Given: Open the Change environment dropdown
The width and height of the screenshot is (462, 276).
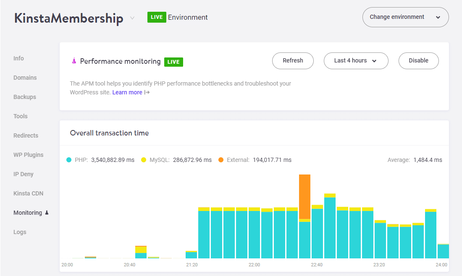Looking at the screenshot, I should pyautogui.click(x=405, y=17).
